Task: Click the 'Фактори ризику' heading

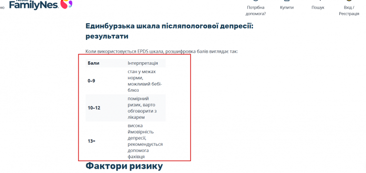Action: tap(124, 166)
